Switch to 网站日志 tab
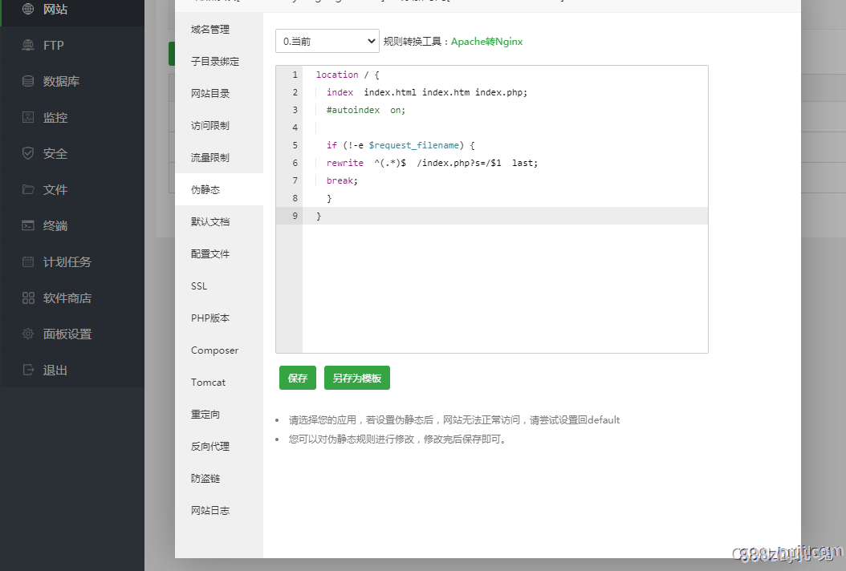Viewport: 846px width, 571px height. [x=219, y=511]
